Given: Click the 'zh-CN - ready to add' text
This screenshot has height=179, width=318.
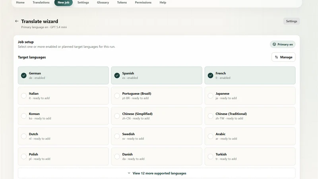Looking at the screenshot, I should coord(136,119).
